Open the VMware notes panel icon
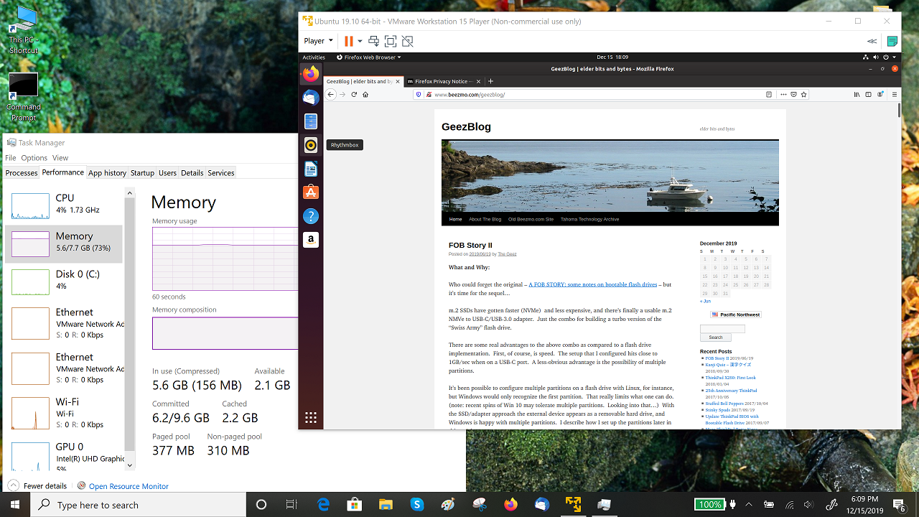This screenshot has height=517, width=919. (892, 41)
